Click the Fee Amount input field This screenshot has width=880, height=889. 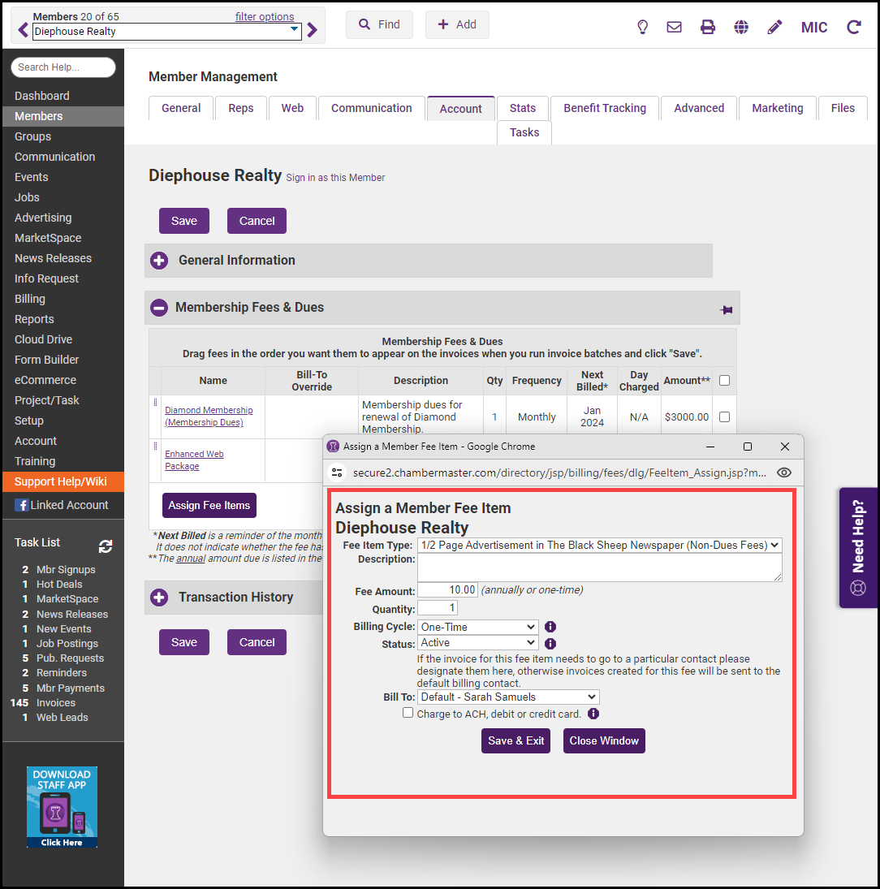447,590
